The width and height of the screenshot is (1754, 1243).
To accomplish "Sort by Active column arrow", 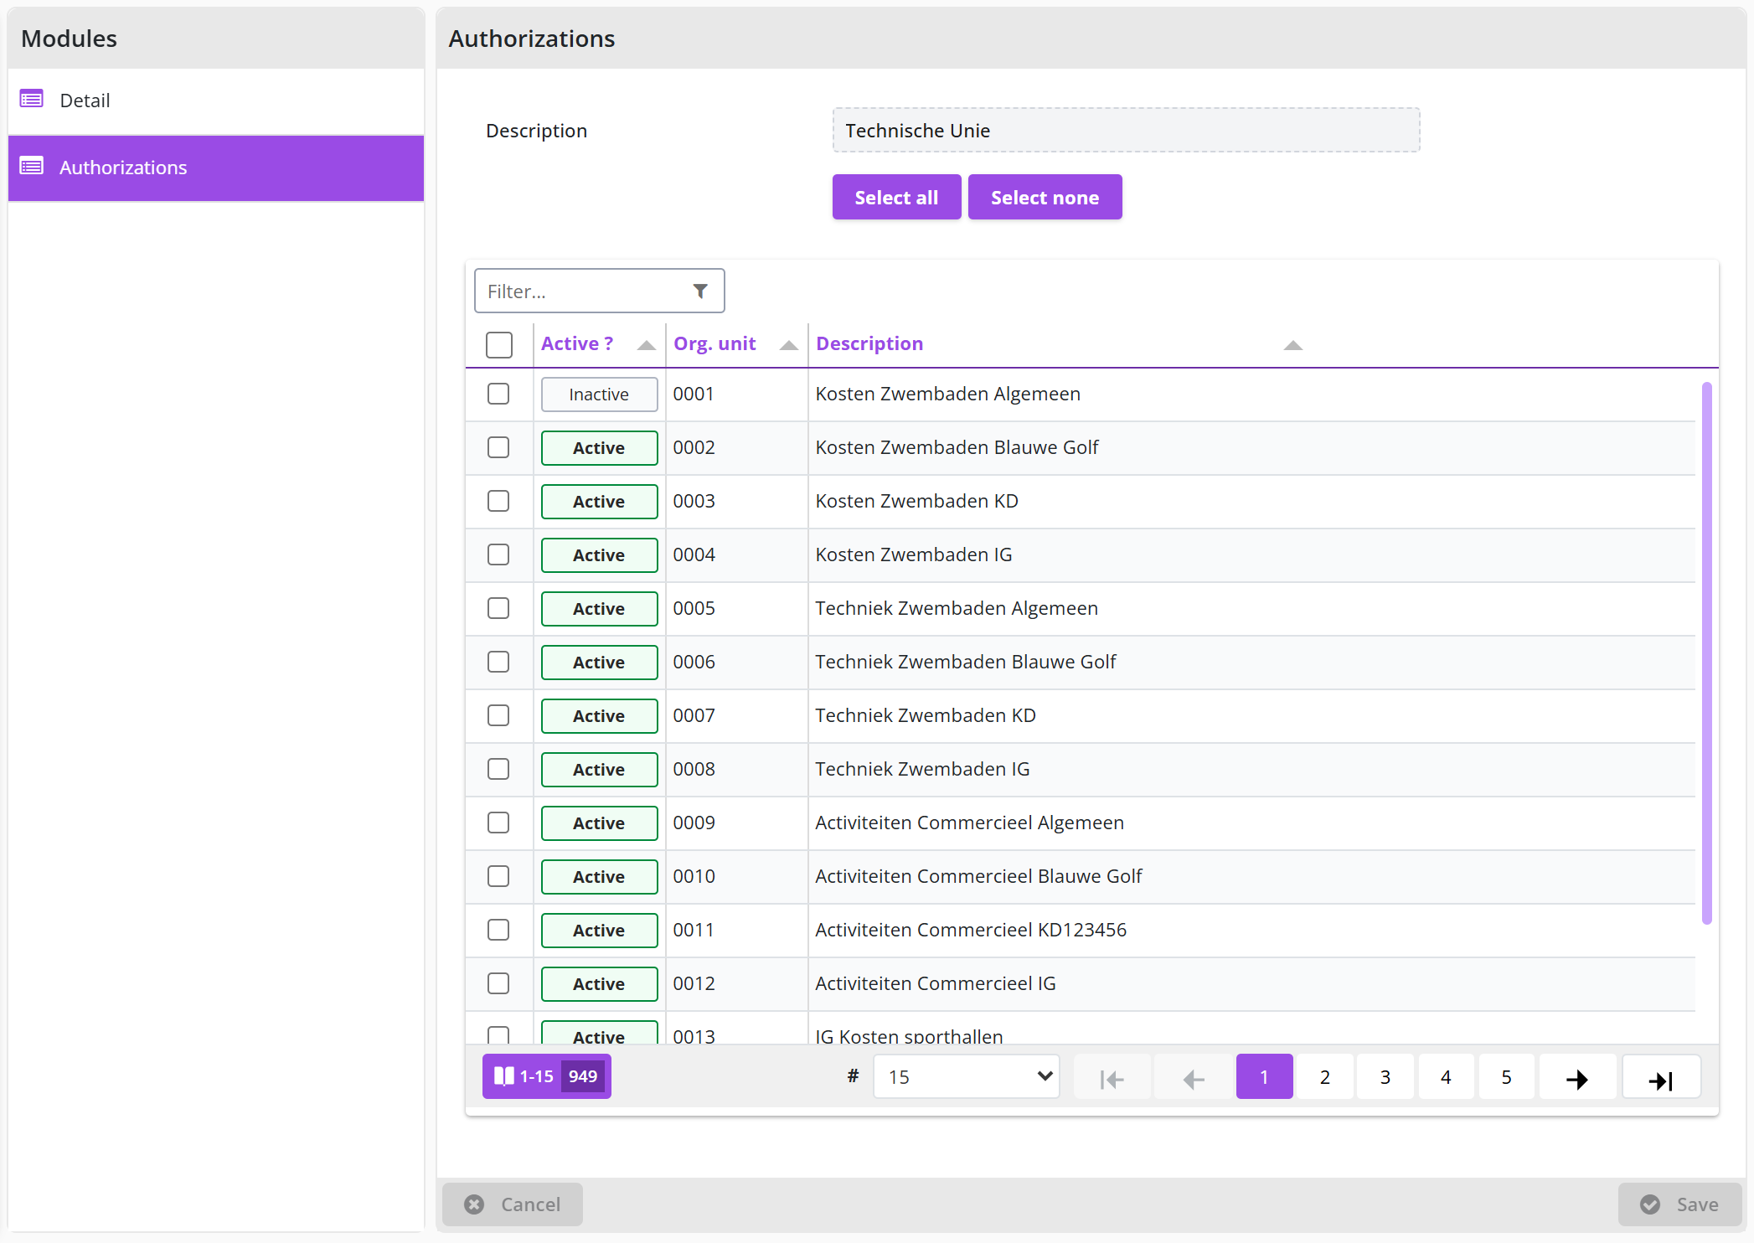I will point(646,345).
